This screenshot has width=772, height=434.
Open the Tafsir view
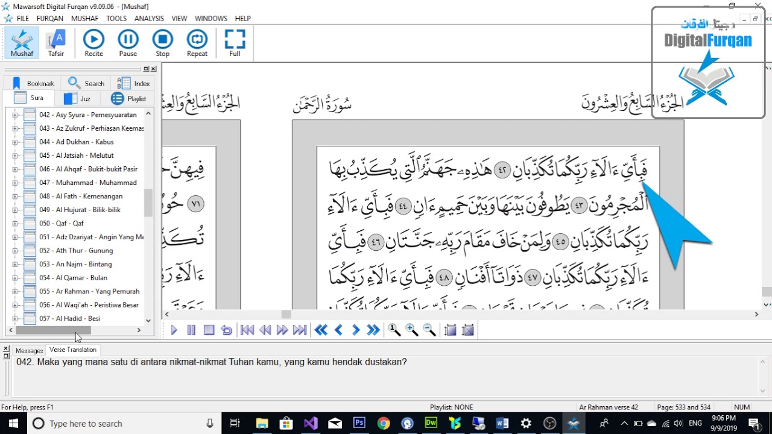pyautogui.click(x=56, y=43)
